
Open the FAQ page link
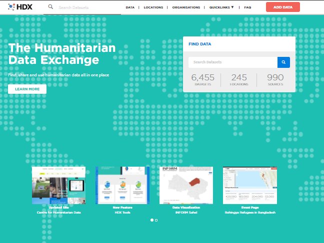247,7
